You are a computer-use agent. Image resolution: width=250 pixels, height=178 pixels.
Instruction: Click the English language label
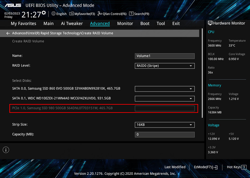tap(61, 14)
